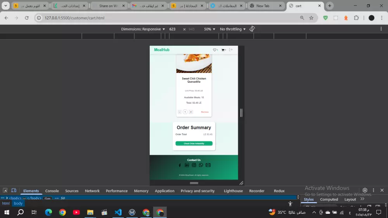Select body in DevTools breadcrumb
Image resolution: width=388 pixels, height=218 pixels.
tap(18, 203)
